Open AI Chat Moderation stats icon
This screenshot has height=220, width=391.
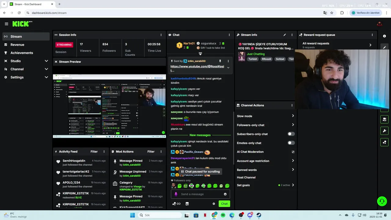[x=293, y=152]
